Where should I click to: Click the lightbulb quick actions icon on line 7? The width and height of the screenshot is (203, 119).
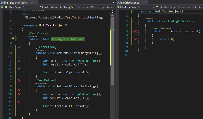13,39
